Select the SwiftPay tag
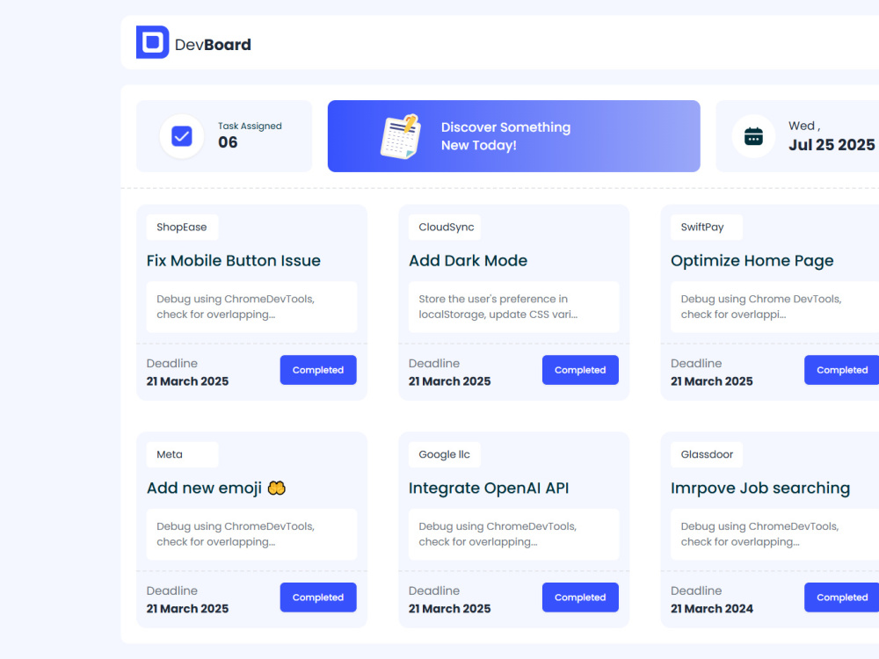Viewport: 879px width, 659px height. [707, 228]
